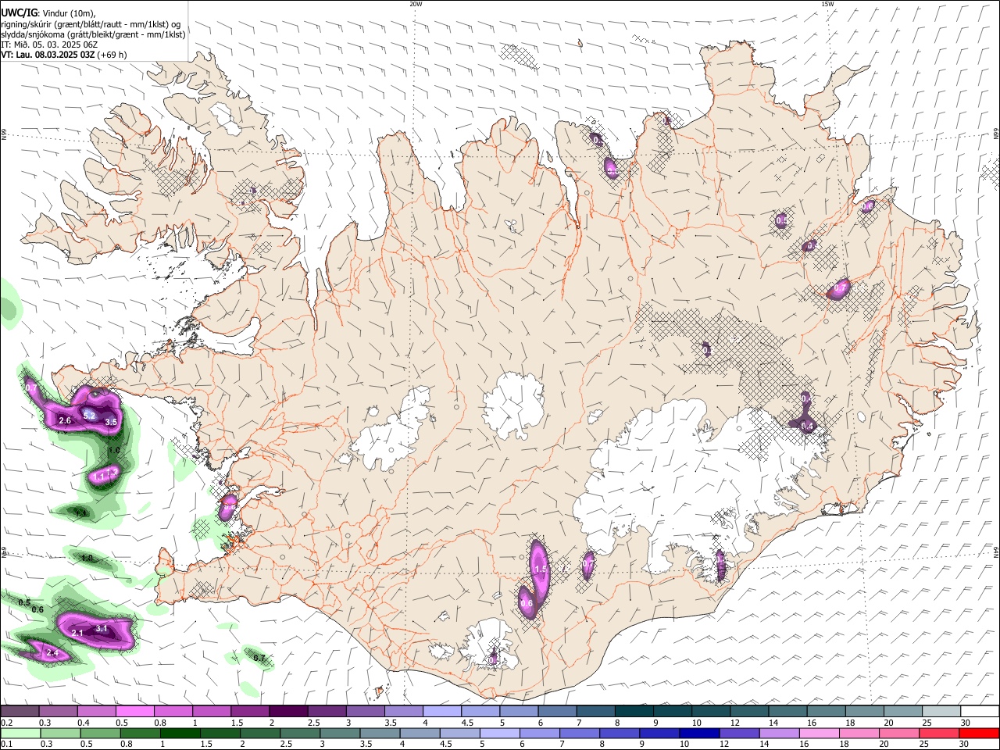Viewport: 1000px width, 750px height.
Task: Click the '2.4' value near the bottom-left corner
Action: pyautogui.click(x=52, y=653)
